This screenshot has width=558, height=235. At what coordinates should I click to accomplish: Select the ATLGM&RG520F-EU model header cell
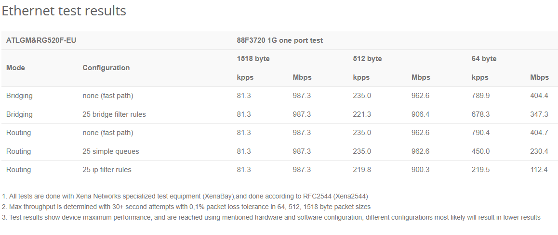41,40
